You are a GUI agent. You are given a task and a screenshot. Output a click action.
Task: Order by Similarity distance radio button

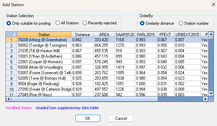[x=157, y=23]
